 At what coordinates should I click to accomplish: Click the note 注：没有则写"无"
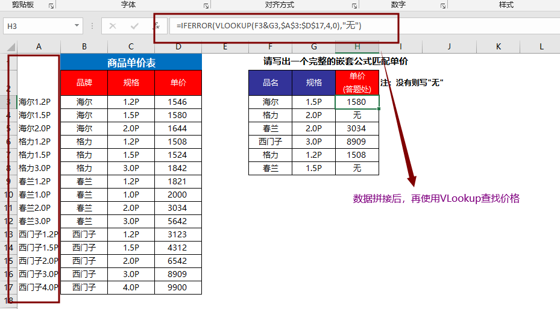412,83
